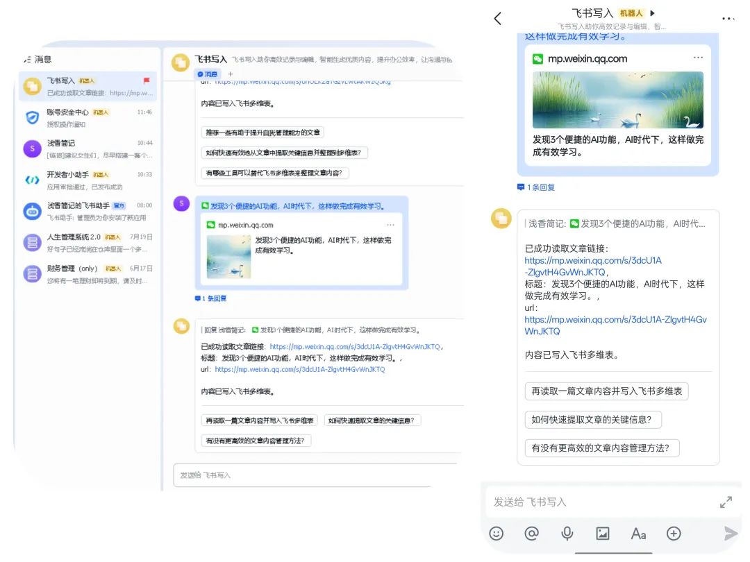
Task: Click the purple S avatar in desktop chat
Action: 181,203
